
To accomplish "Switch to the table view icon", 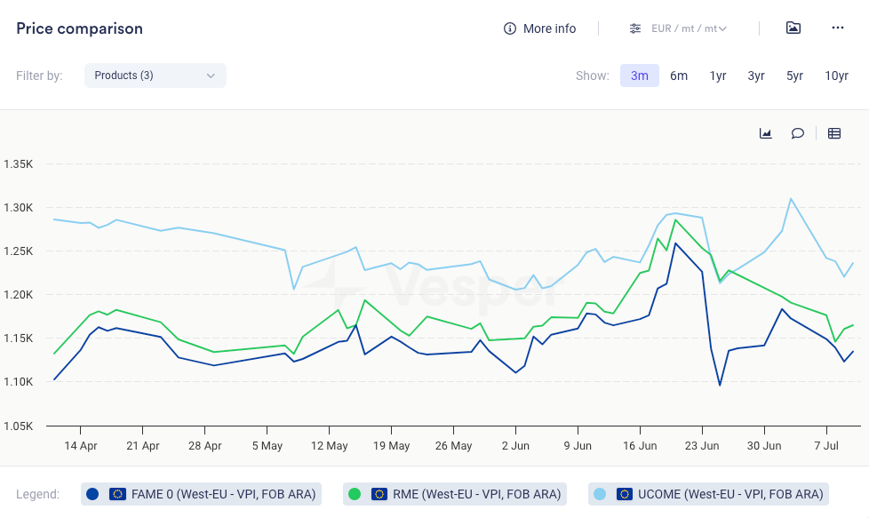I will (x=834, y=133).
